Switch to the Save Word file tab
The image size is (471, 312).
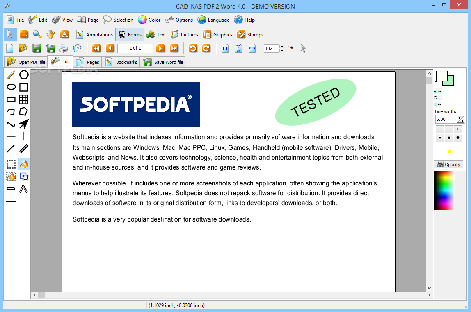coord(163,62)
